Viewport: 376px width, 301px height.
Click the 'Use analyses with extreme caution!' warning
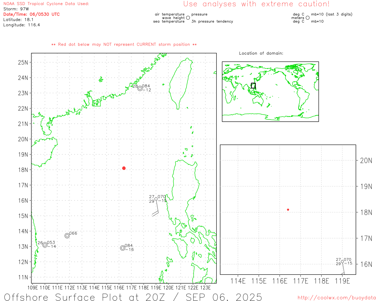[256, 4]
